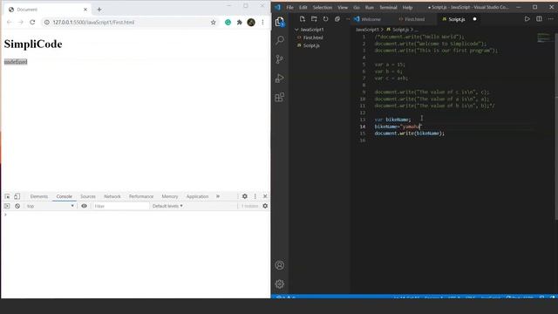The width and height of the screenshot is (558, 314).
Task: Open the Accounts menu in VS Code
Action: click(280, 265)
